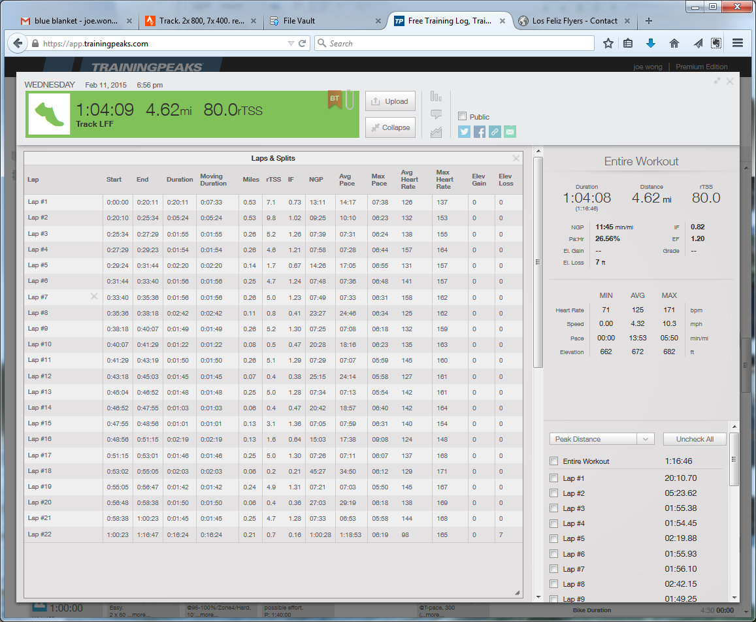Share the workout via Facebook icon
756x622 pixels.
click(480, 132)
